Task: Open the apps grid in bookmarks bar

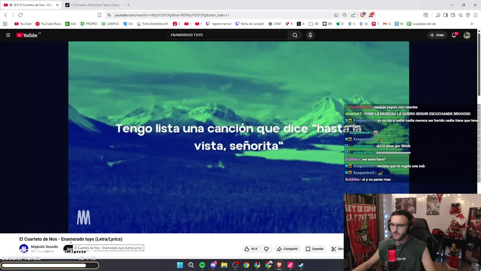Action: (x=5, y=24)
